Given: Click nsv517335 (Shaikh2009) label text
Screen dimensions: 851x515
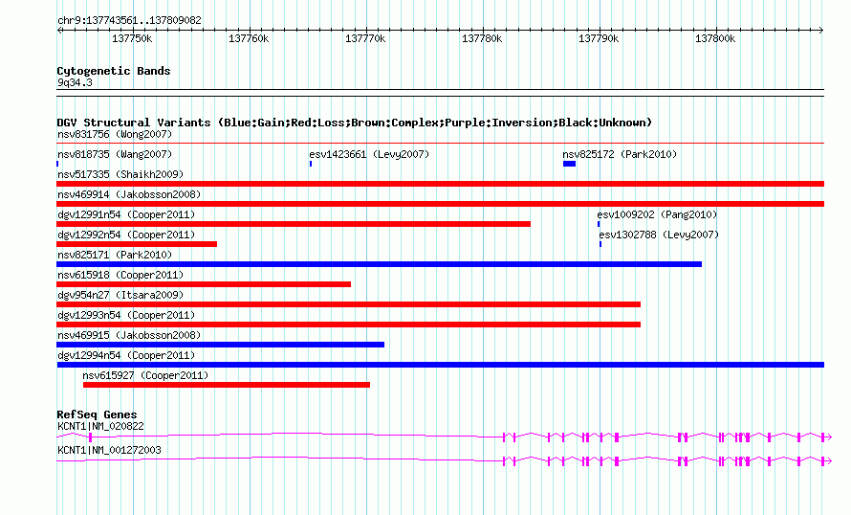Looking at the screenshot, I should (120, 174).
